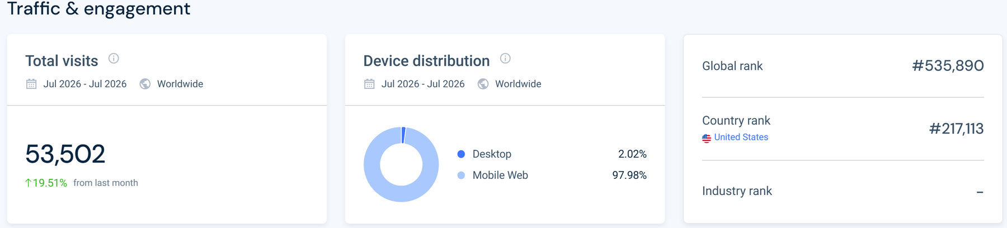The image size is (1007, 228).
Task: Click the United States flag icon
Action: tap(707, 137)
